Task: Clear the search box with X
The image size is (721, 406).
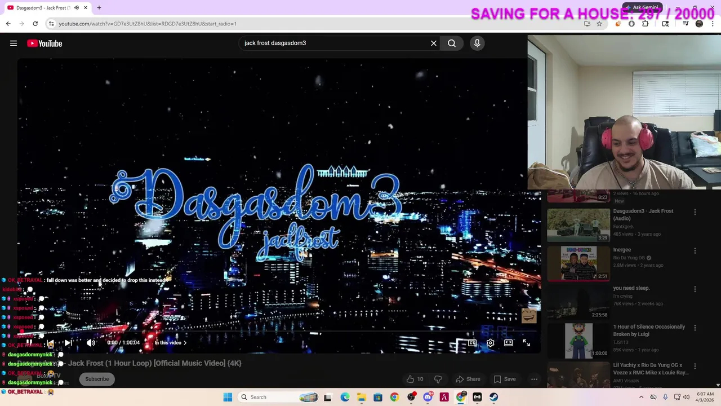Action: 434,43
